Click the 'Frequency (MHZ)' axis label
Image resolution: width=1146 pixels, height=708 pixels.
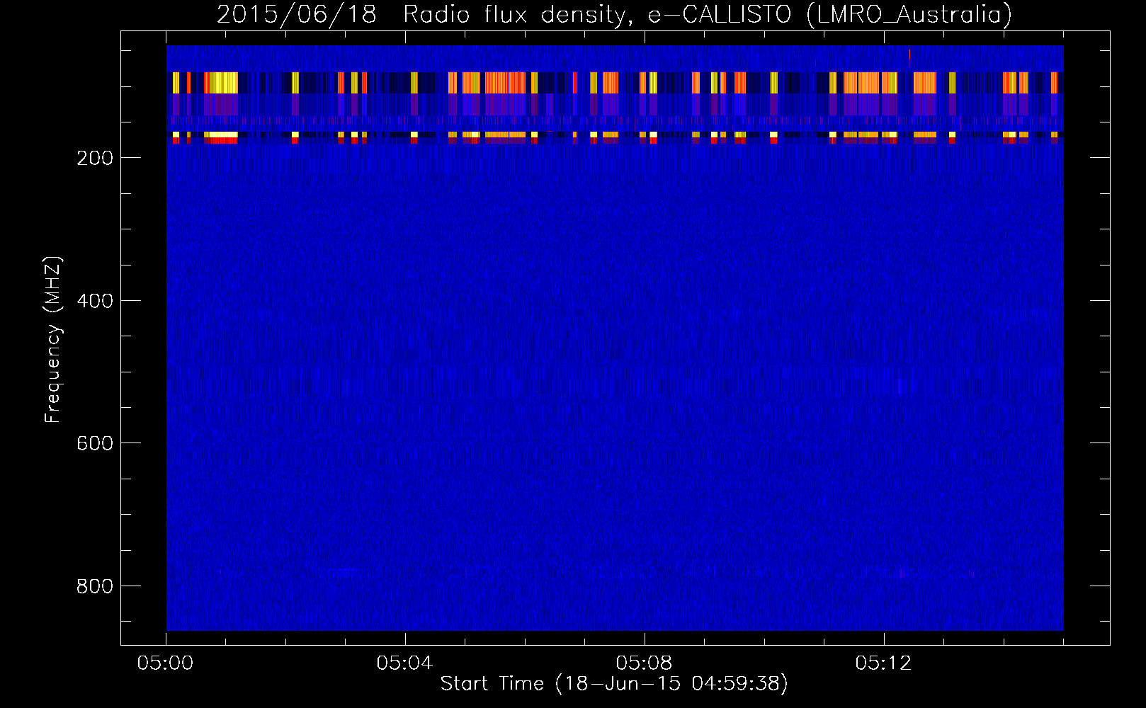click(x=53, y=339)
